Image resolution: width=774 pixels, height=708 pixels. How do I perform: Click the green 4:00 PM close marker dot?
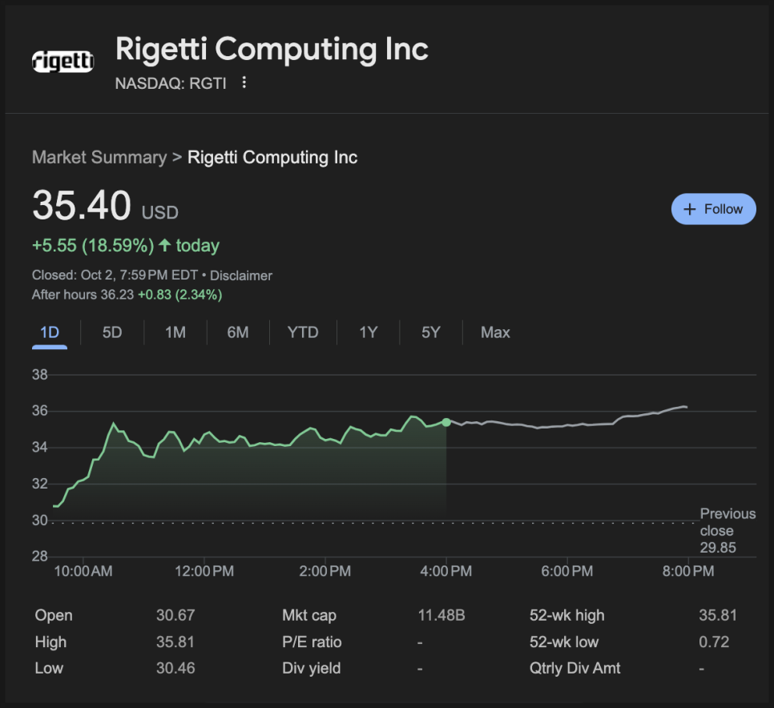(446, 422)
